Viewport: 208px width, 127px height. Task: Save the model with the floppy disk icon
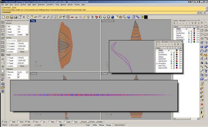click(12, 17)
